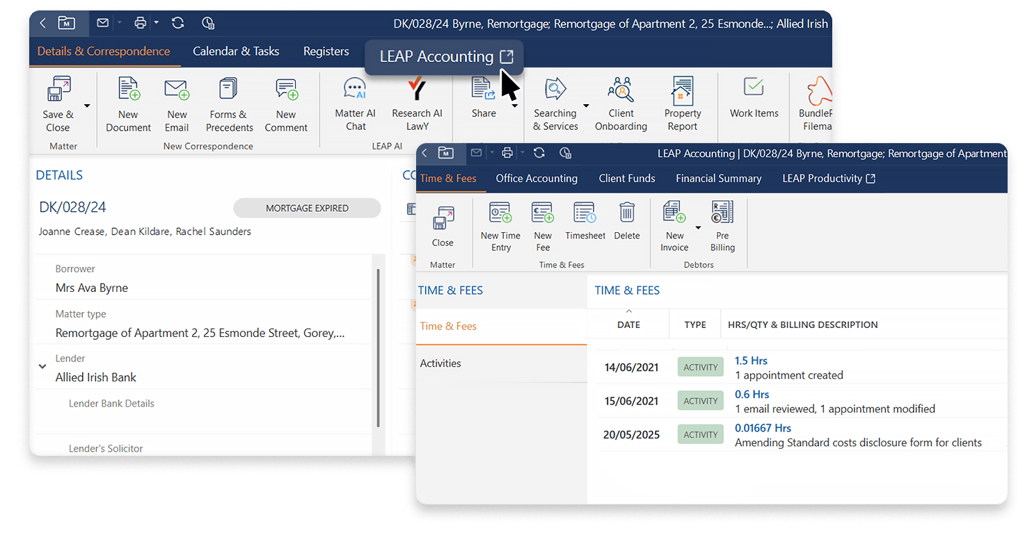
Task: Open the LEAP Accounting tab
Action: coord(446,57)
